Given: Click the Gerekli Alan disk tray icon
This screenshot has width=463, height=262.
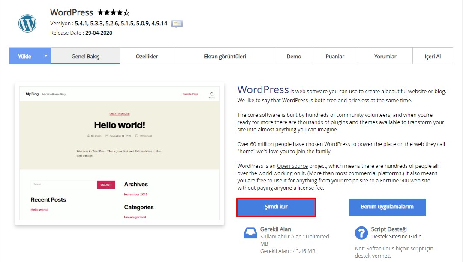Looking at the screenshot, I should pyautogui.click(x=250, y=233).
